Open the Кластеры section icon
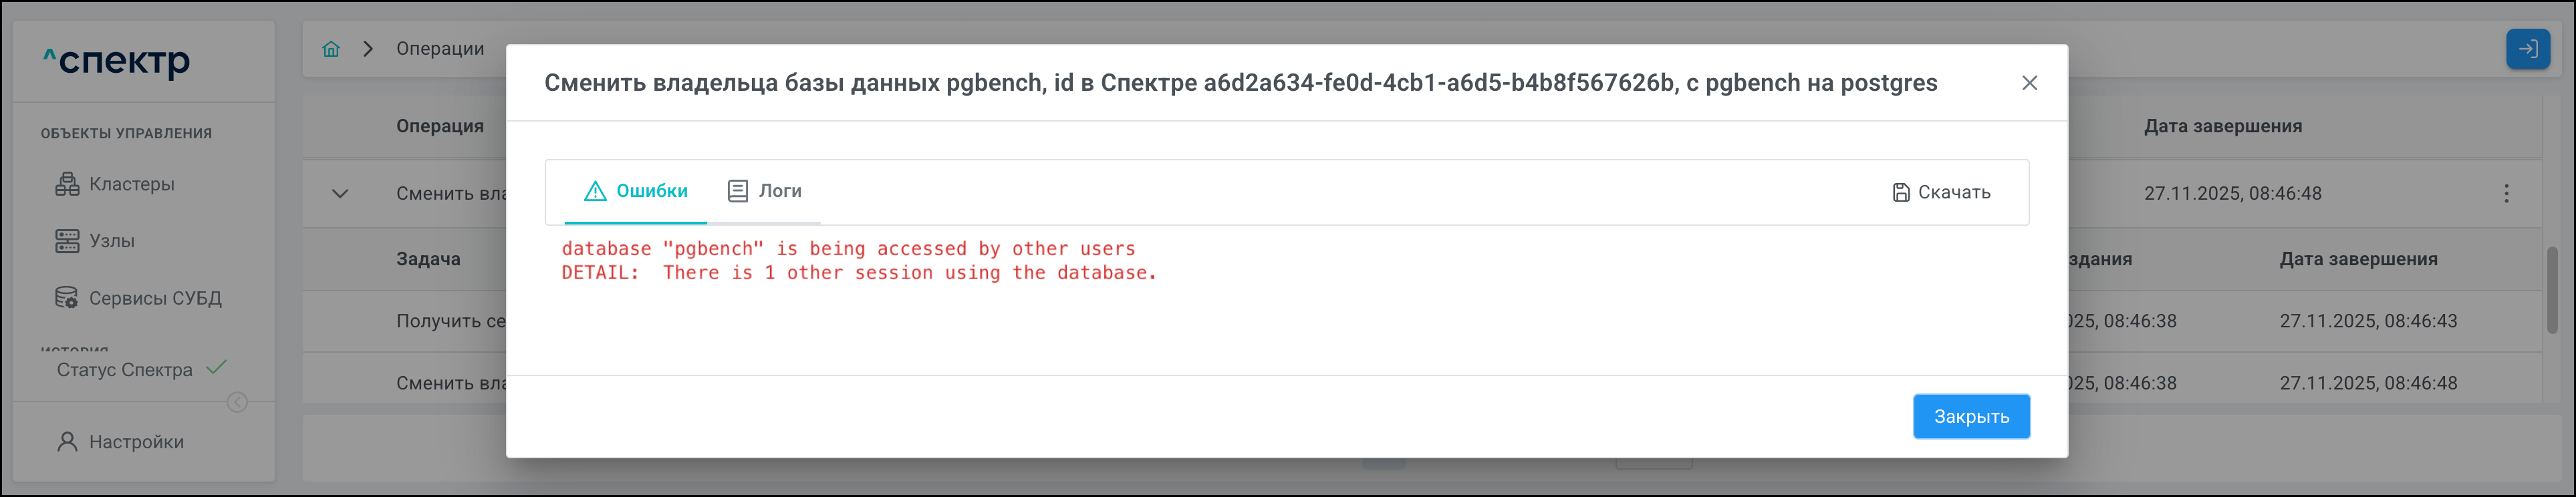 pos(67,184)
